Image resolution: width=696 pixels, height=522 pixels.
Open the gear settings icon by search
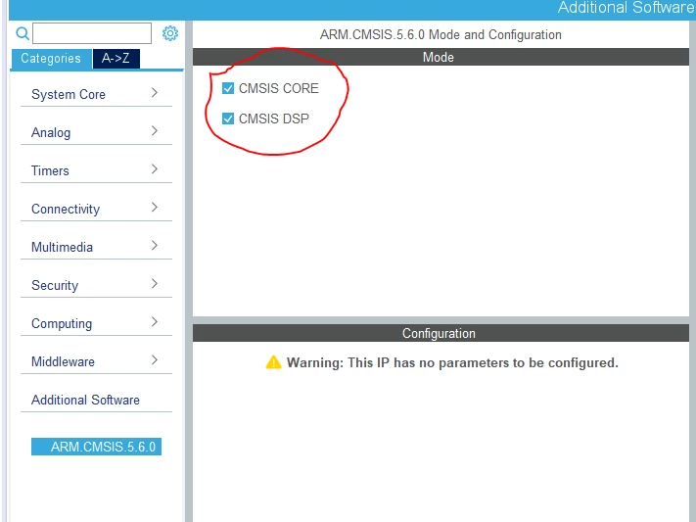(x=170, y=33)
